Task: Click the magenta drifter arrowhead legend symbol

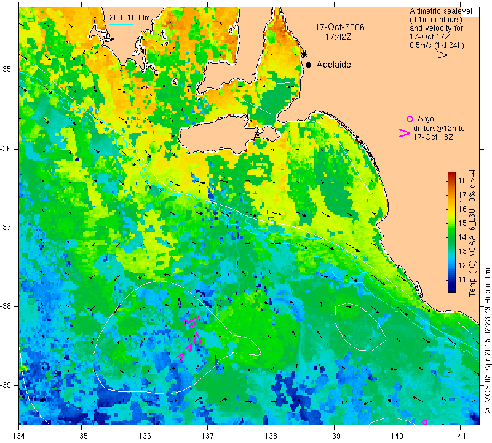Action: coord(404,133)
